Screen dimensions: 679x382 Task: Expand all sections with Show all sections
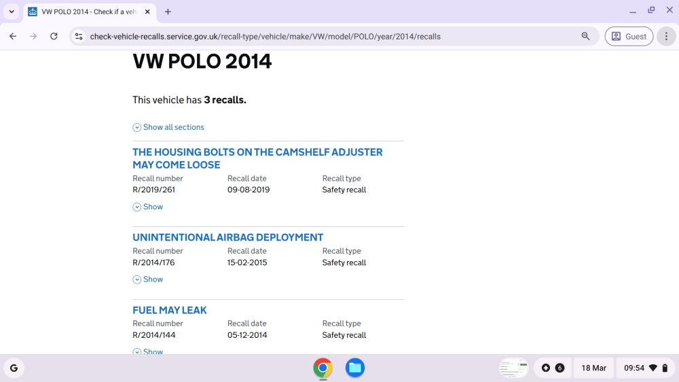(x=168, y=127)
